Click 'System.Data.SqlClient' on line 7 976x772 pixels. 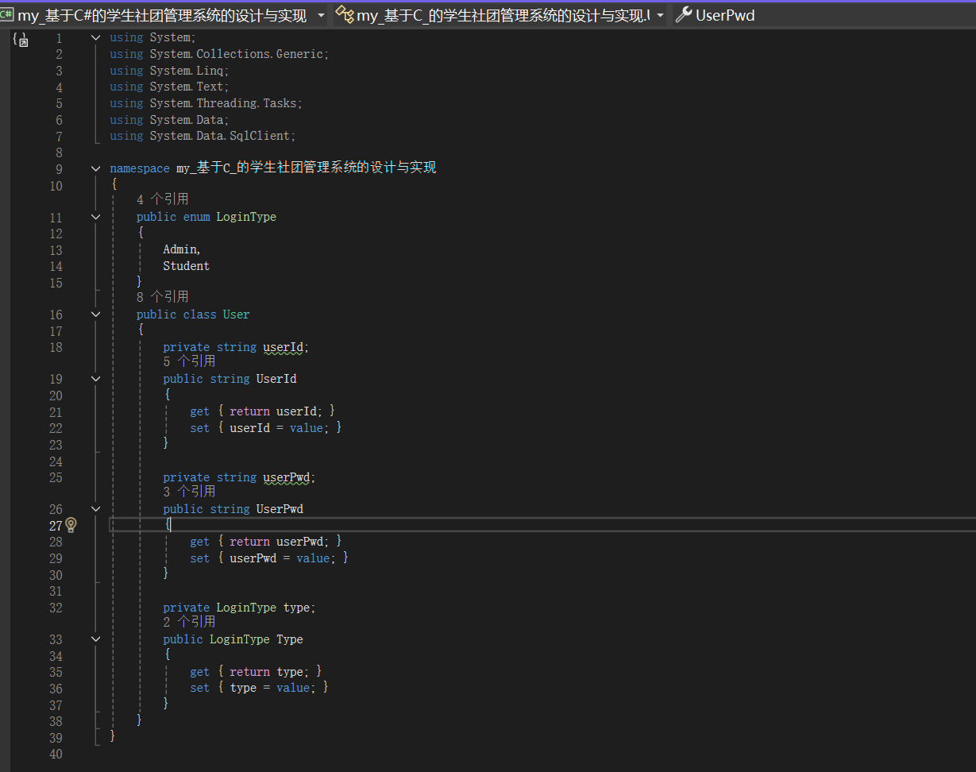pyautogui.click(x=220, y=136)
